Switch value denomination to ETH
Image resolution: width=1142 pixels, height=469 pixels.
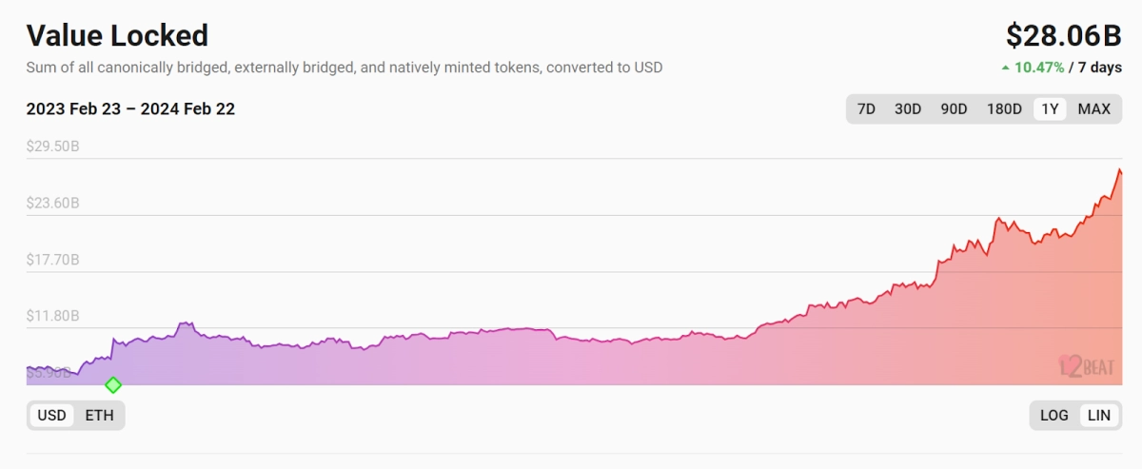[99, 416]
